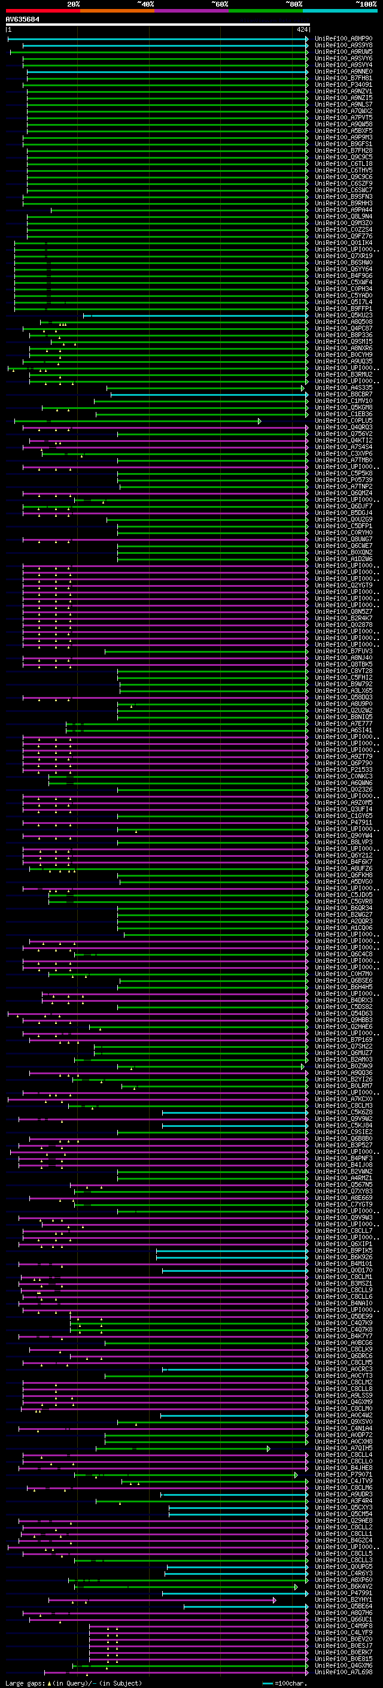The width and height of the screenshot is (383, 1688).
Task: Open hit UniRef100_A9RUW5
Action: (x=343, y=51)
